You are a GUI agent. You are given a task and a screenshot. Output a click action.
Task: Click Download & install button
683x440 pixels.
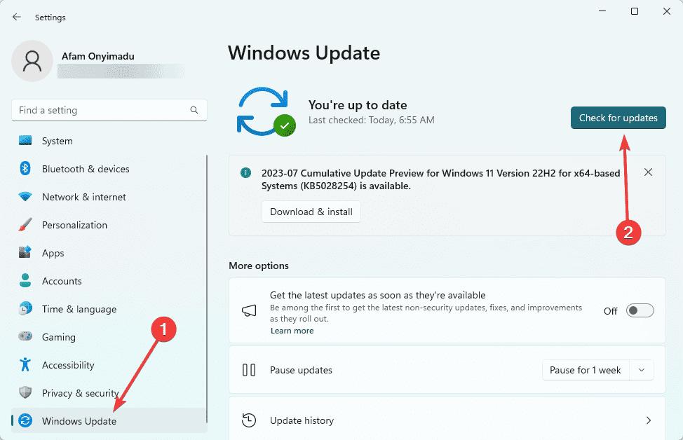tap(311, 212)
